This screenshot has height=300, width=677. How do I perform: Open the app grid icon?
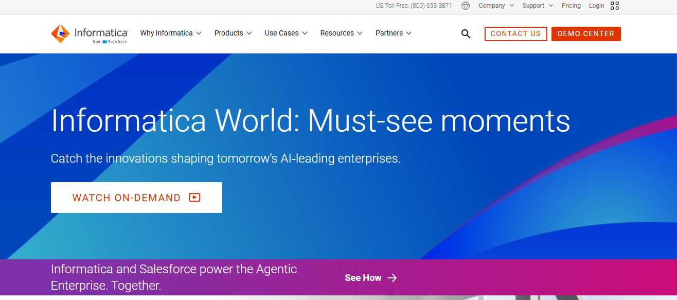[x=615, y=6]
